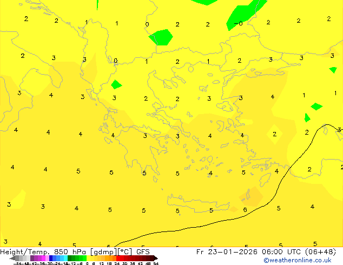
Task: Click the legend label 24
Action: pyautogui.click(x=117, y=263)
